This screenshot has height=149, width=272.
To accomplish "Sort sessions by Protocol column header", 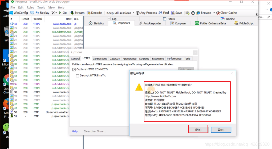I will click(37, 19).
